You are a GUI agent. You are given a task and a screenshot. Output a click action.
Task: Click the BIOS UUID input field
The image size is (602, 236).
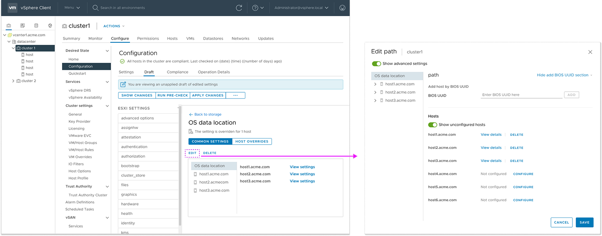[x=521, y=95]
